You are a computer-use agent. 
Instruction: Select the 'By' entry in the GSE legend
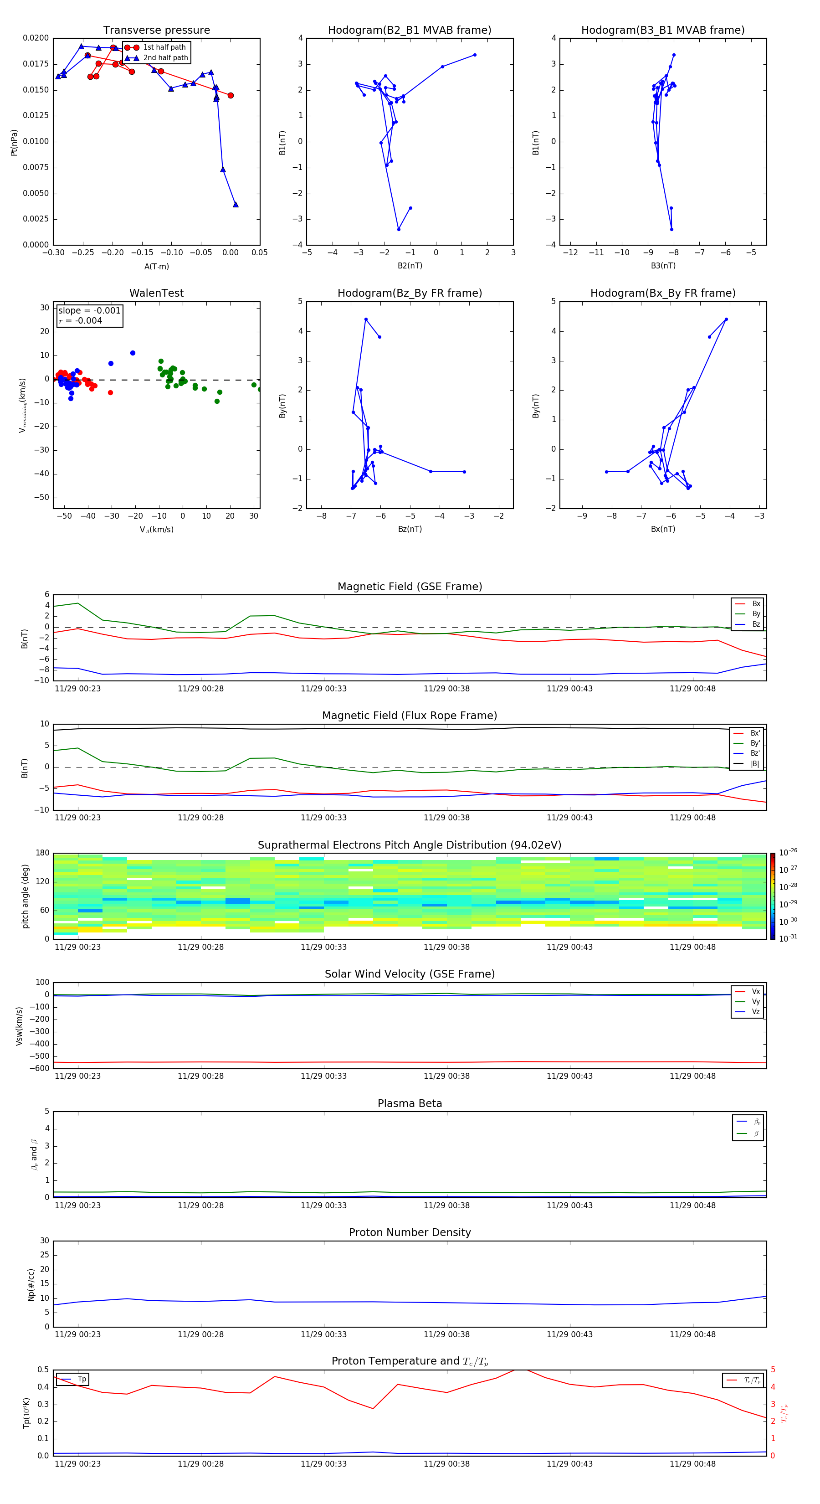pos(748,614)
